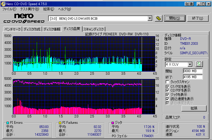212x140 pixels.
Task: Click the 開始(S) start button
Action: [175, 18]
